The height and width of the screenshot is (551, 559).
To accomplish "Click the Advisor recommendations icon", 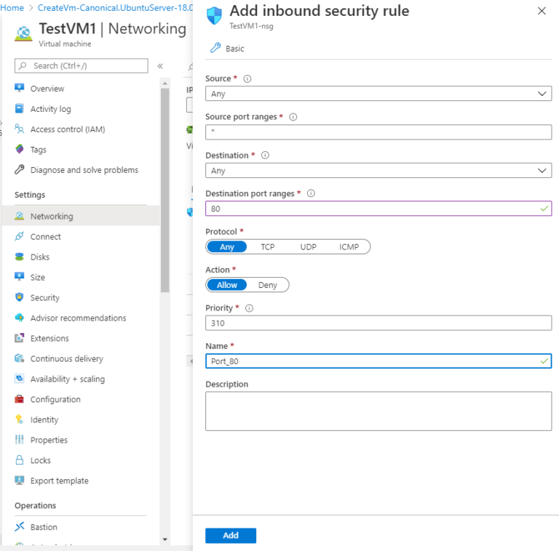I will 19,317.
